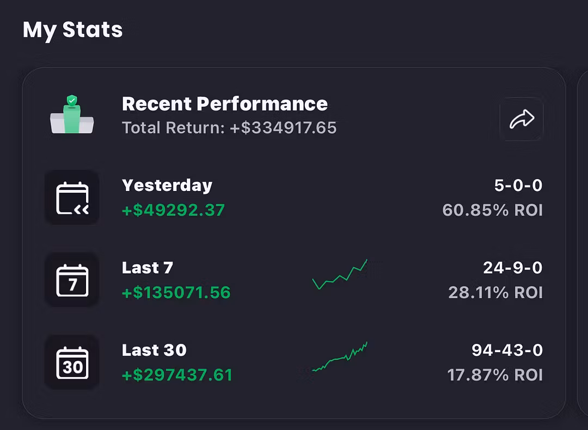Open the Last 7 calendar icon
The width and height of the screenshot is (588, 430).
click(72, 280)
